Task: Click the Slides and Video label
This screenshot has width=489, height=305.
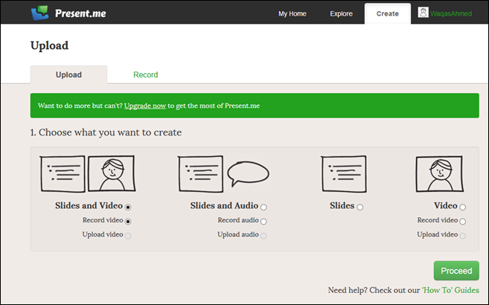Action: click(x=89, y=205)
